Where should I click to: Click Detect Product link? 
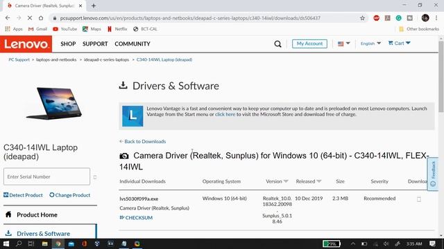pos(23,195)
